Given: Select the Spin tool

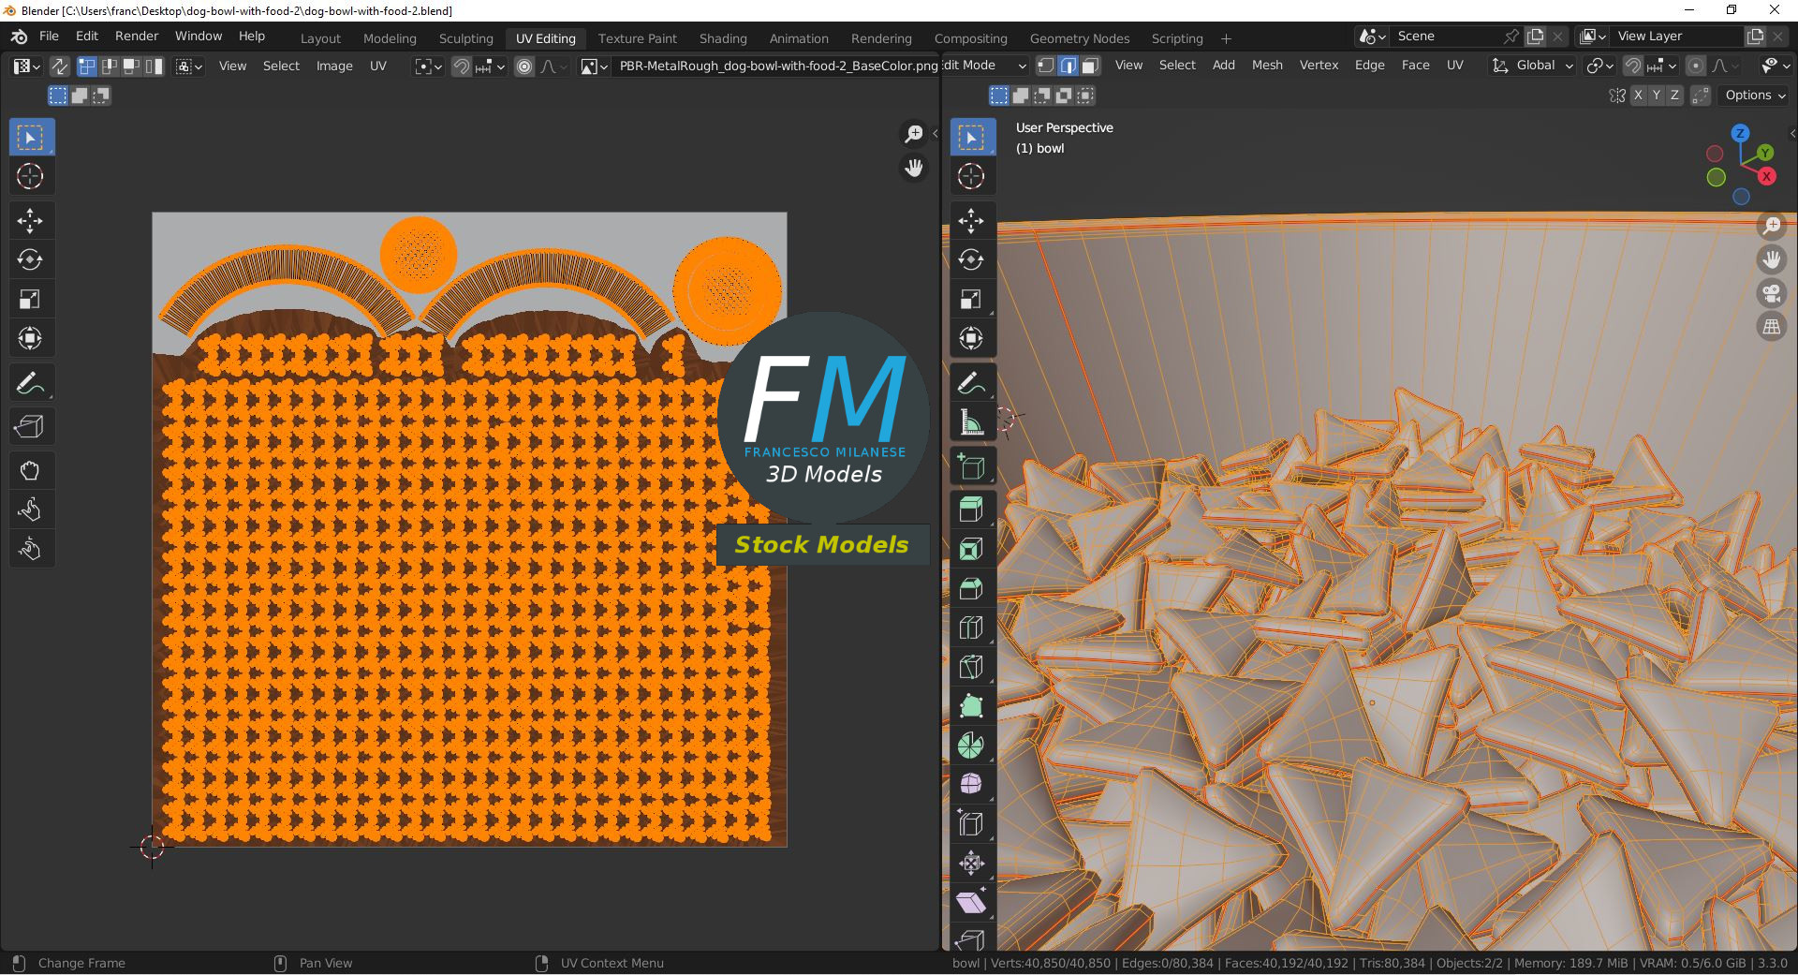Looking at the screenshot, I should point(972,746).
